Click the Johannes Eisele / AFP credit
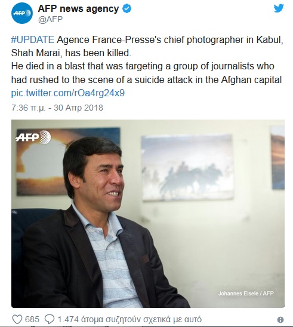293x327 pixels. tap(246, 294)
